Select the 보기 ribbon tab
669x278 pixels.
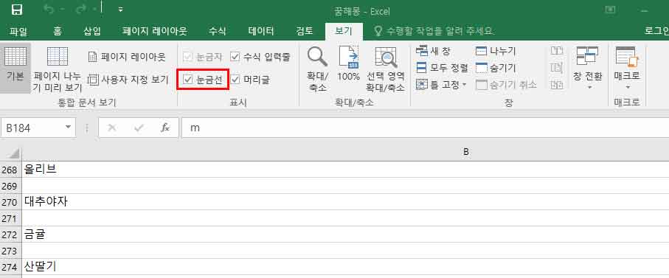344,31
